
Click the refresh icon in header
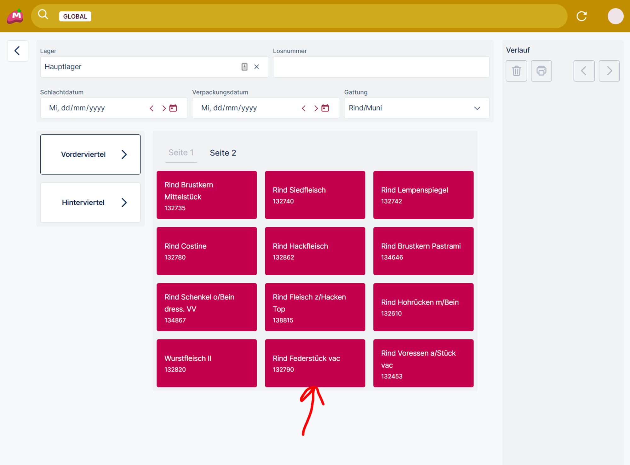point(581,16)
